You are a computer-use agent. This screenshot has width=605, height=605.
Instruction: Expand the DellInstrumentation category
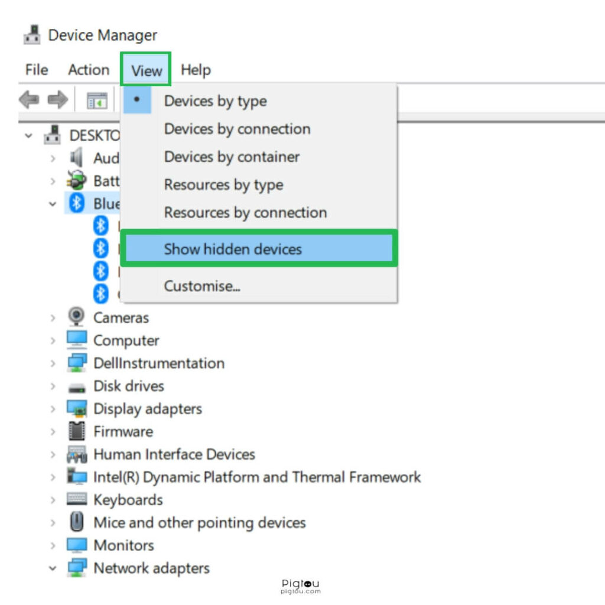53,363
